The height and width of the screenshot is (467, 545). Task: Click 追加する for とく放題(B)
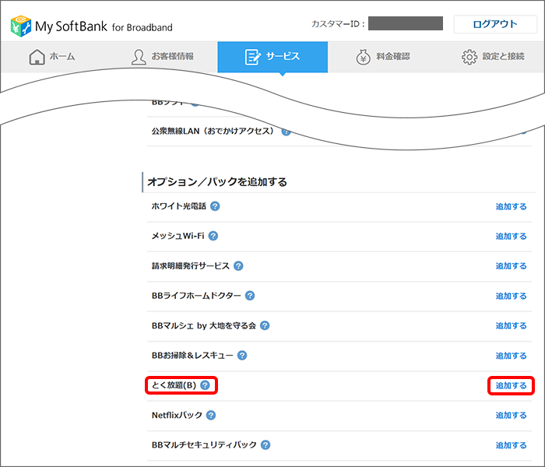[x=511, y=386]
